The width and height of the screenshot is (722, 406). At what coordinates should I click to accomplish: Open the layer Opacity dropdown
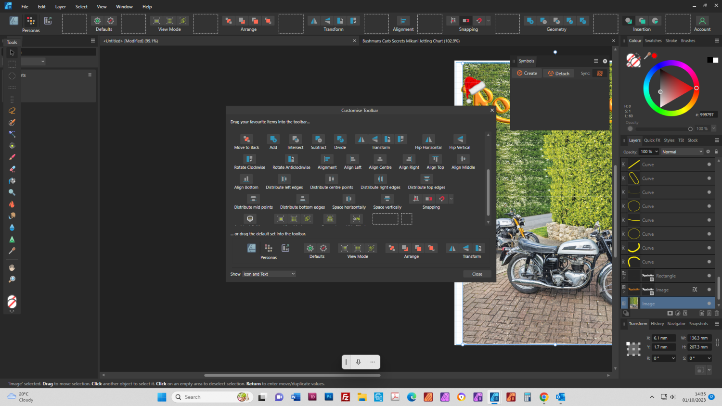649,152
